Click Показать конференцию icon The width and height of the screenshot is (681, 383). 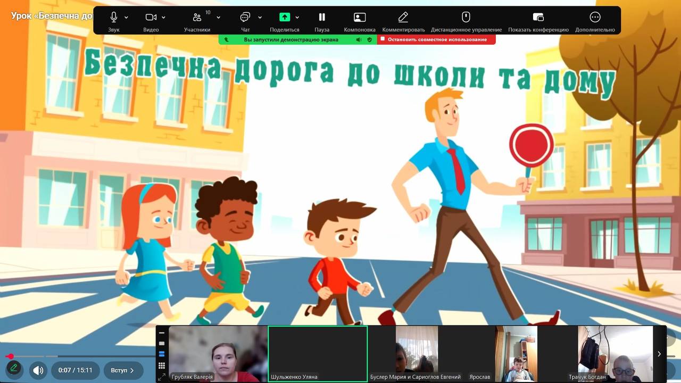538,18
